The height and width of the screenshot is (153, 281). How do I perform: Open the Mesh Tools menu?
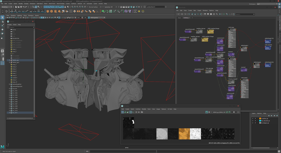point(52,4)
